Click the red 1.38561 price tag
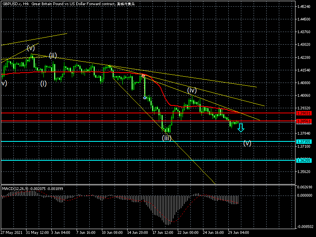 pyautogui.click(x=304, y=121)
